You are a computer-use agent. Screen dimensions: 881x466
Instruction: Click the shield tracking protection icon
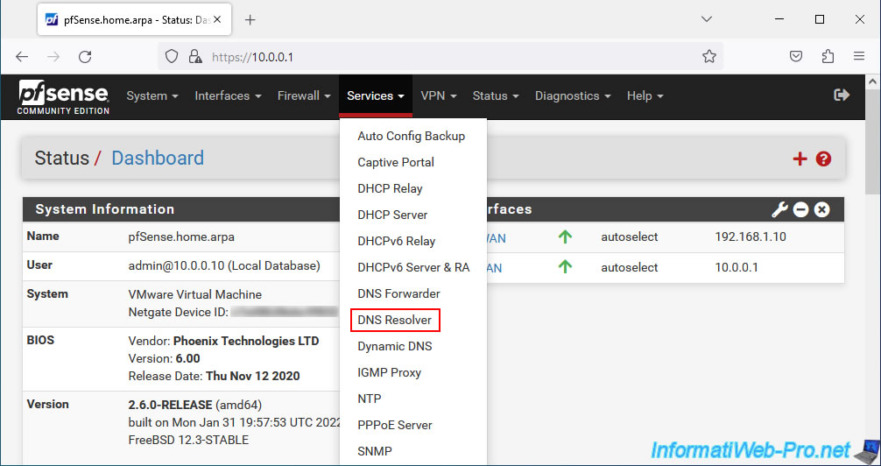172,56
